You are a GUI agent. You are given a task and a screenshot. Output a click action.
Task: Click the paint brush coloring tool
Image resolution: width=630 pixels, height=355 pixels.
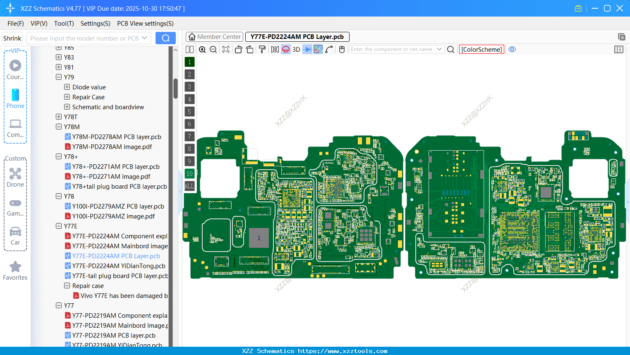[x=262, y=49]
